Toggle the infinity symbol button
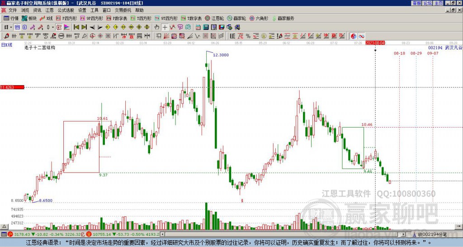Image resolution: width=463 pixels, height=247 pixels. (x=361, y=36)
